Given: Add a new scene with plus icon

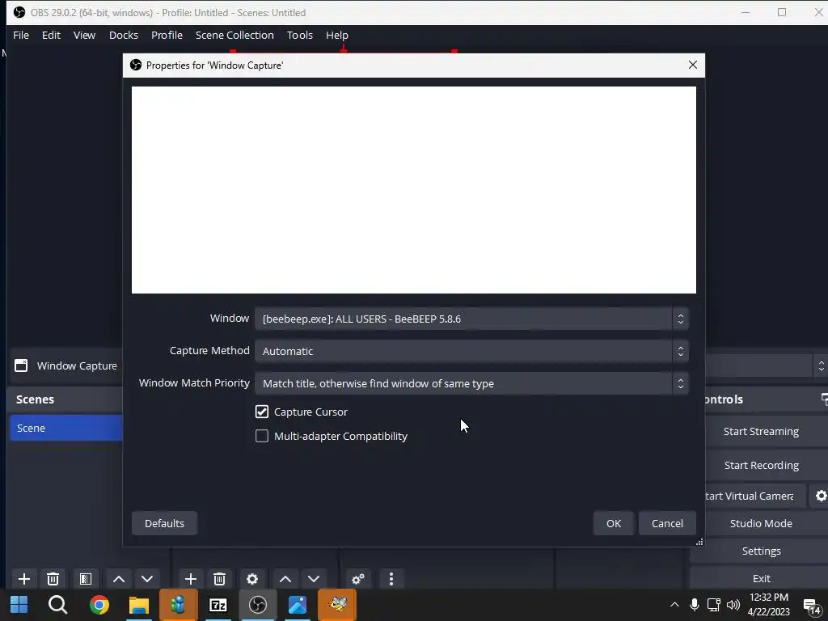Looking at the screenshot, I should tap(23, 579).
